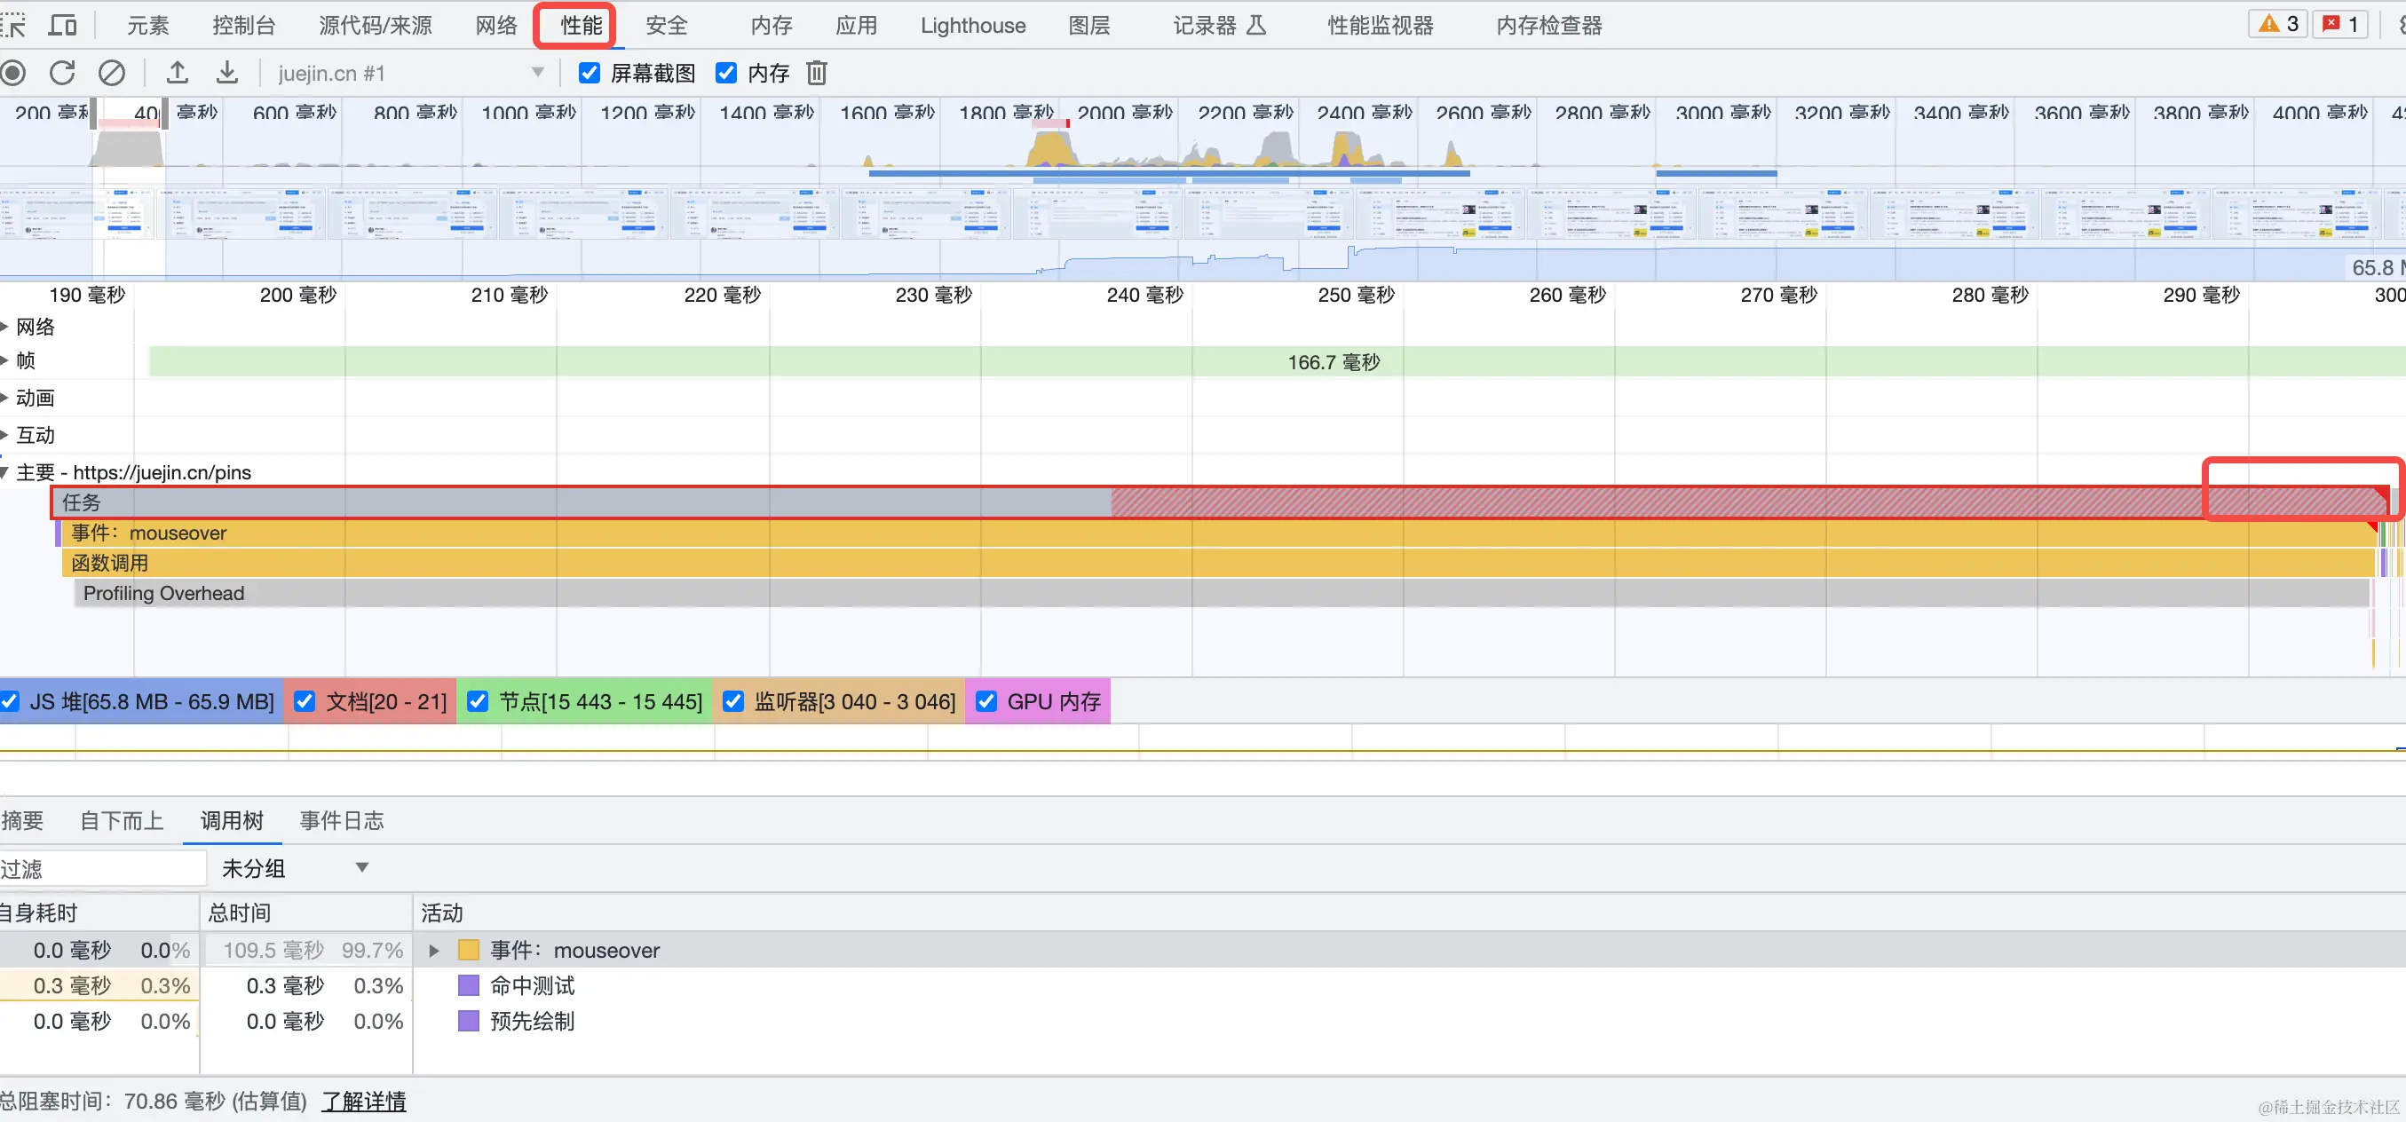This screenshot has width=2406, height=1122.
Task: Switch to the 自下而上 details tab
Action: click(122, 821)
